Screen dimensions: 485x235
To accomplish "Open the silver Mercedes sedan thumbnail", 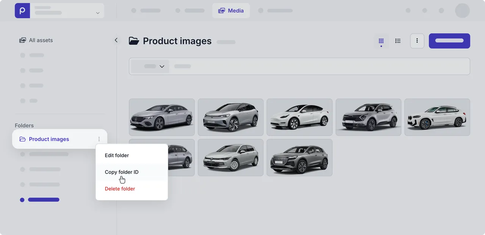I will pyautogui.click(x=162, y=117).
